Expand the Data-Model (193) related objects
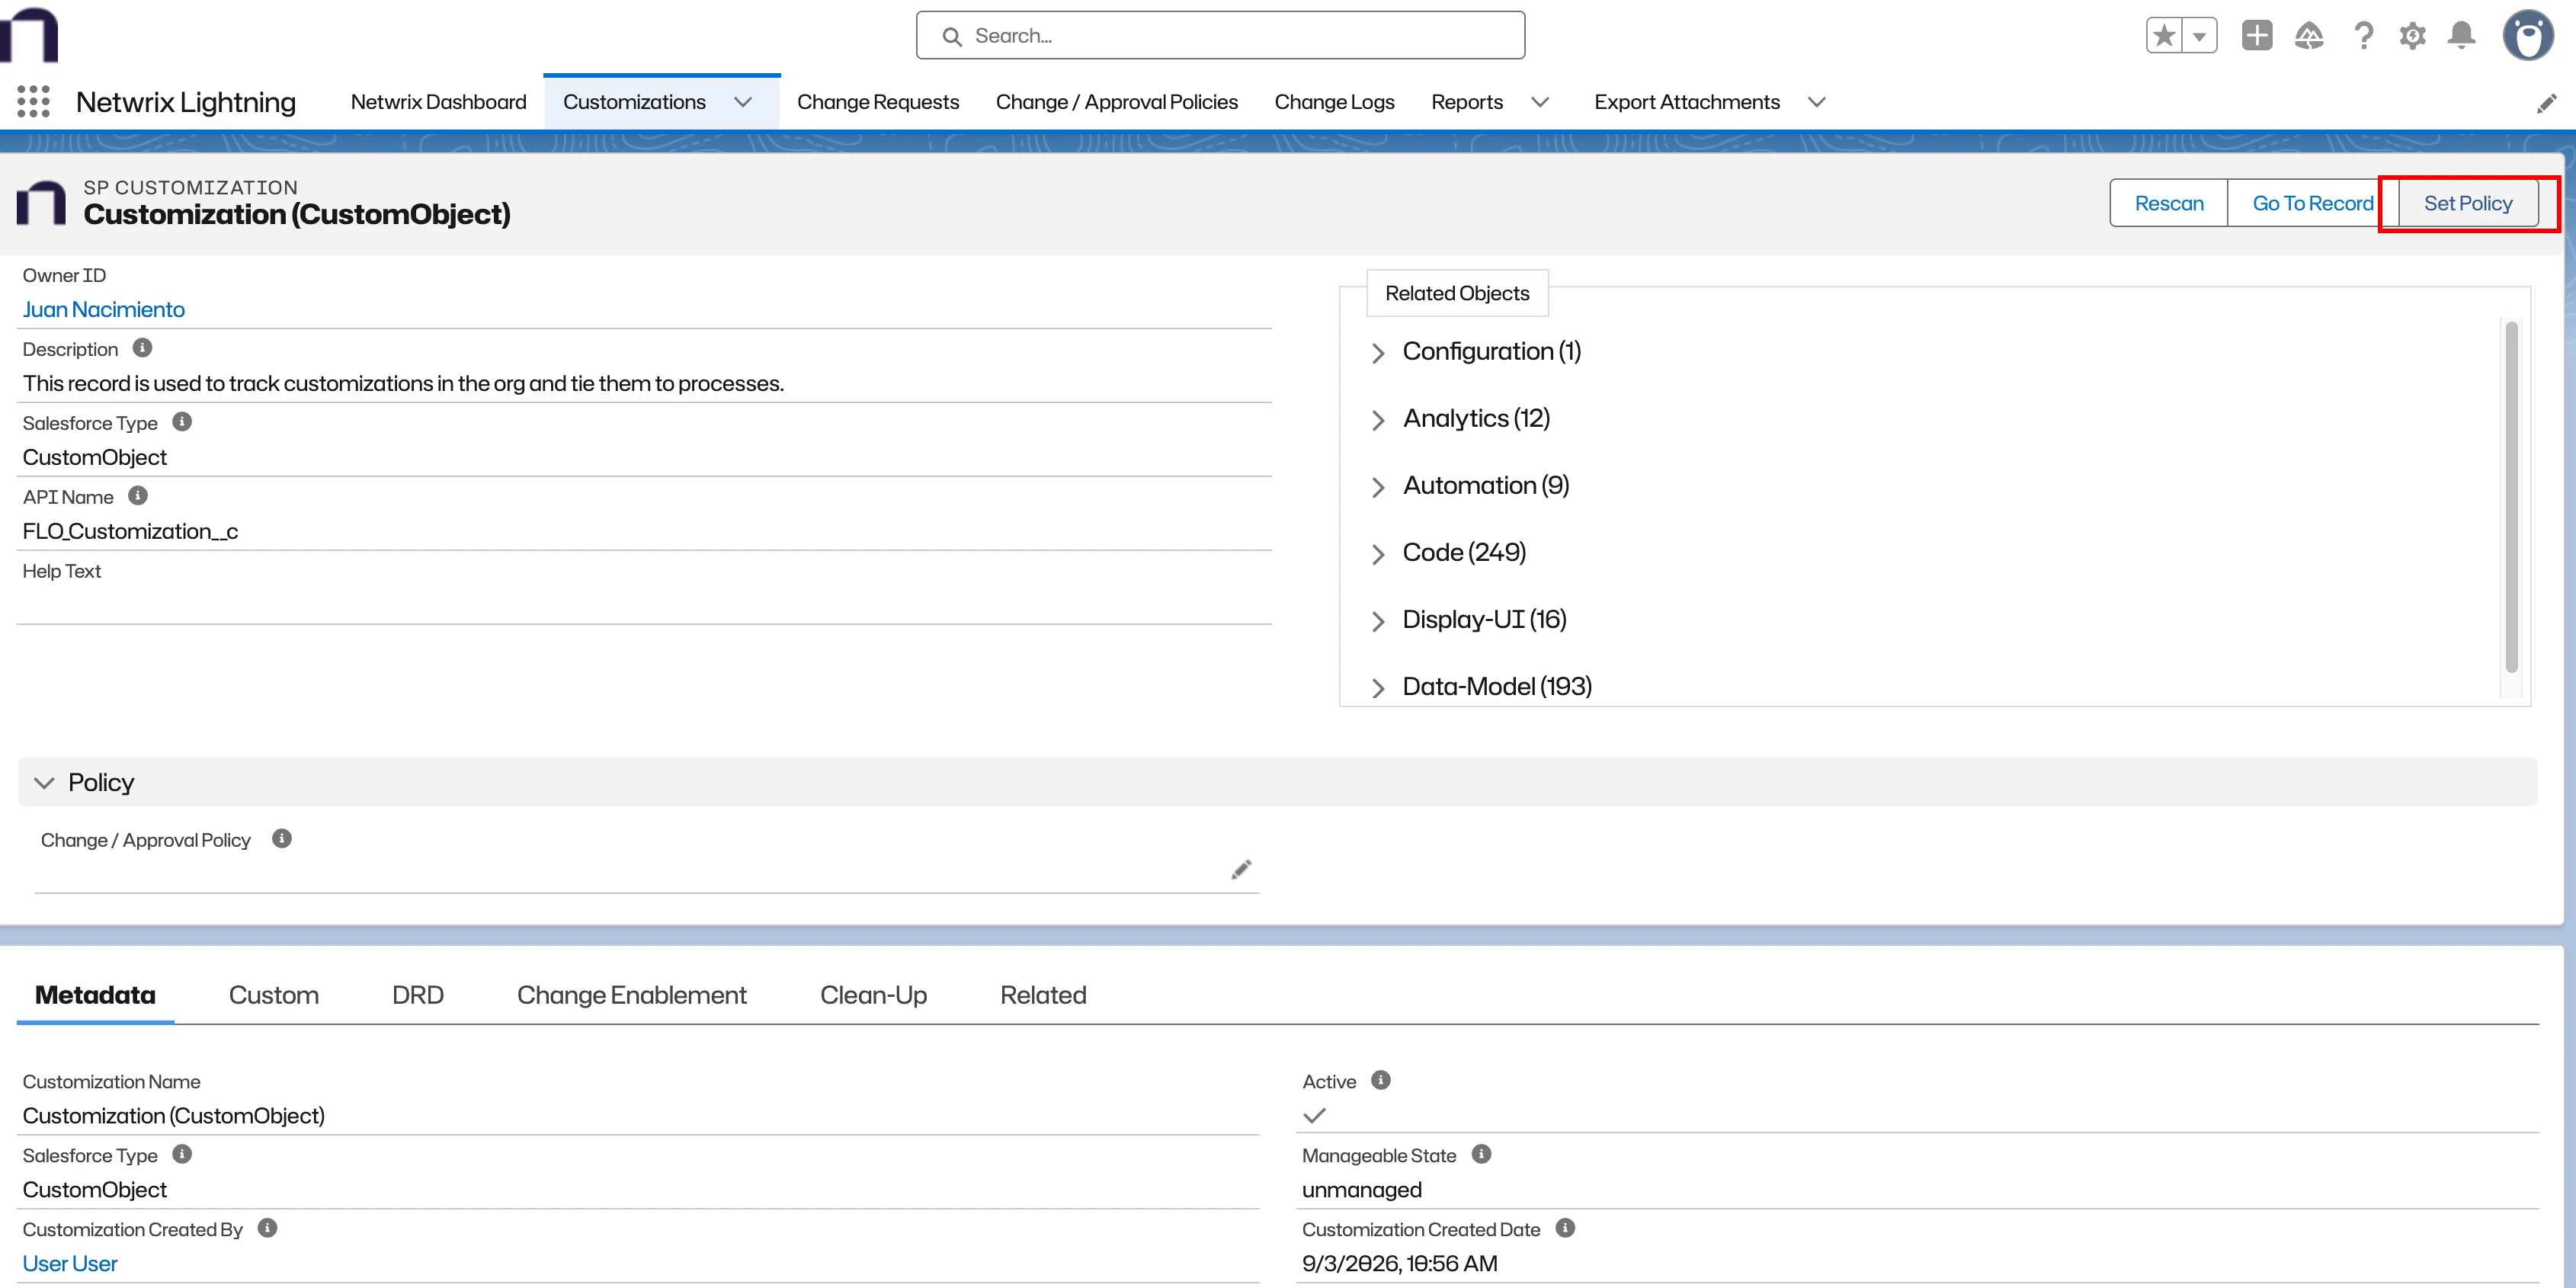 click(x=1378, y=688)
